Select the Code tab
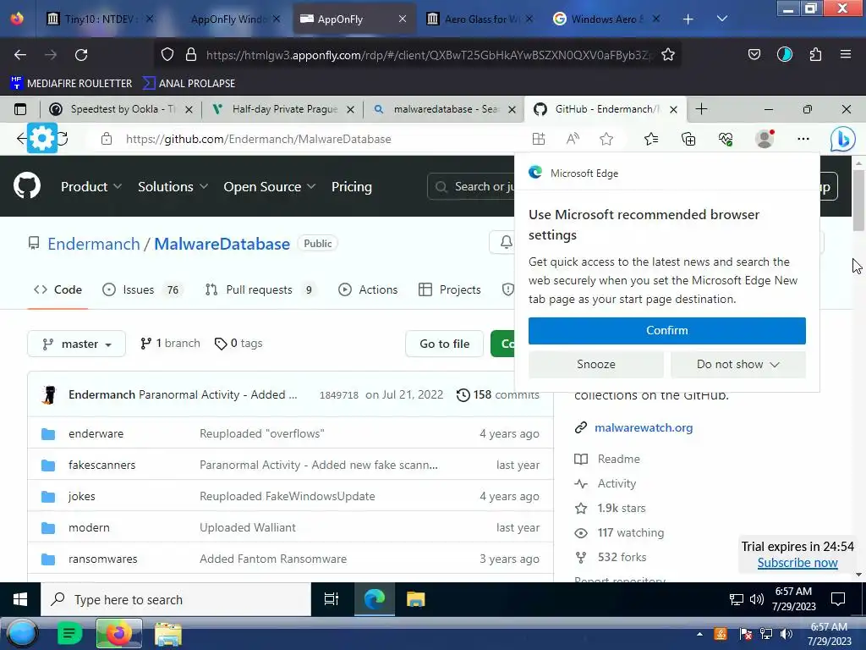 click(58, 289)
